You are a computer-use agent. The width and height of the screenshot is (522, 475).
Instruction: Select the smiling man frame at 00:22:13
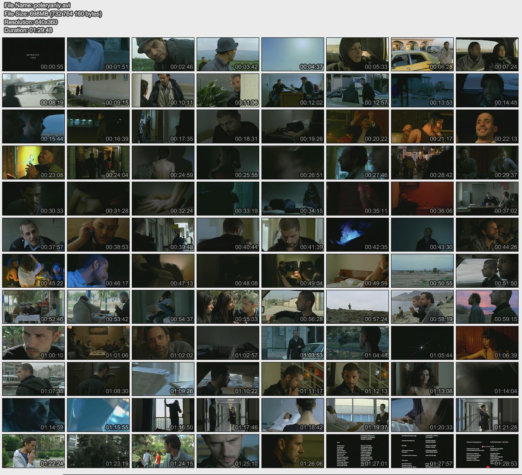pos(487,126)
